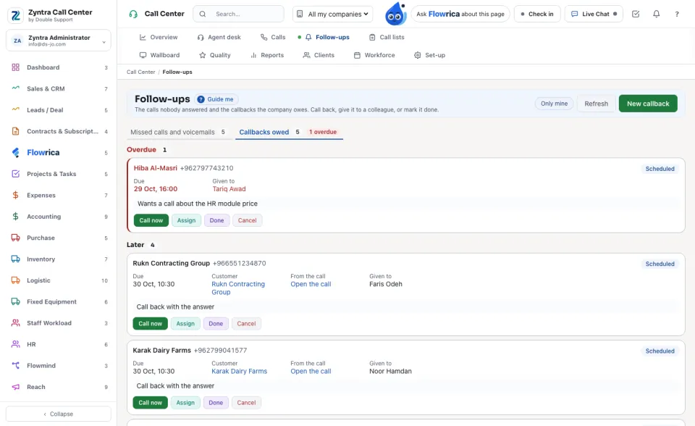Click the New callback button
This screenshot has height=426, width=695.
(648, 104)
